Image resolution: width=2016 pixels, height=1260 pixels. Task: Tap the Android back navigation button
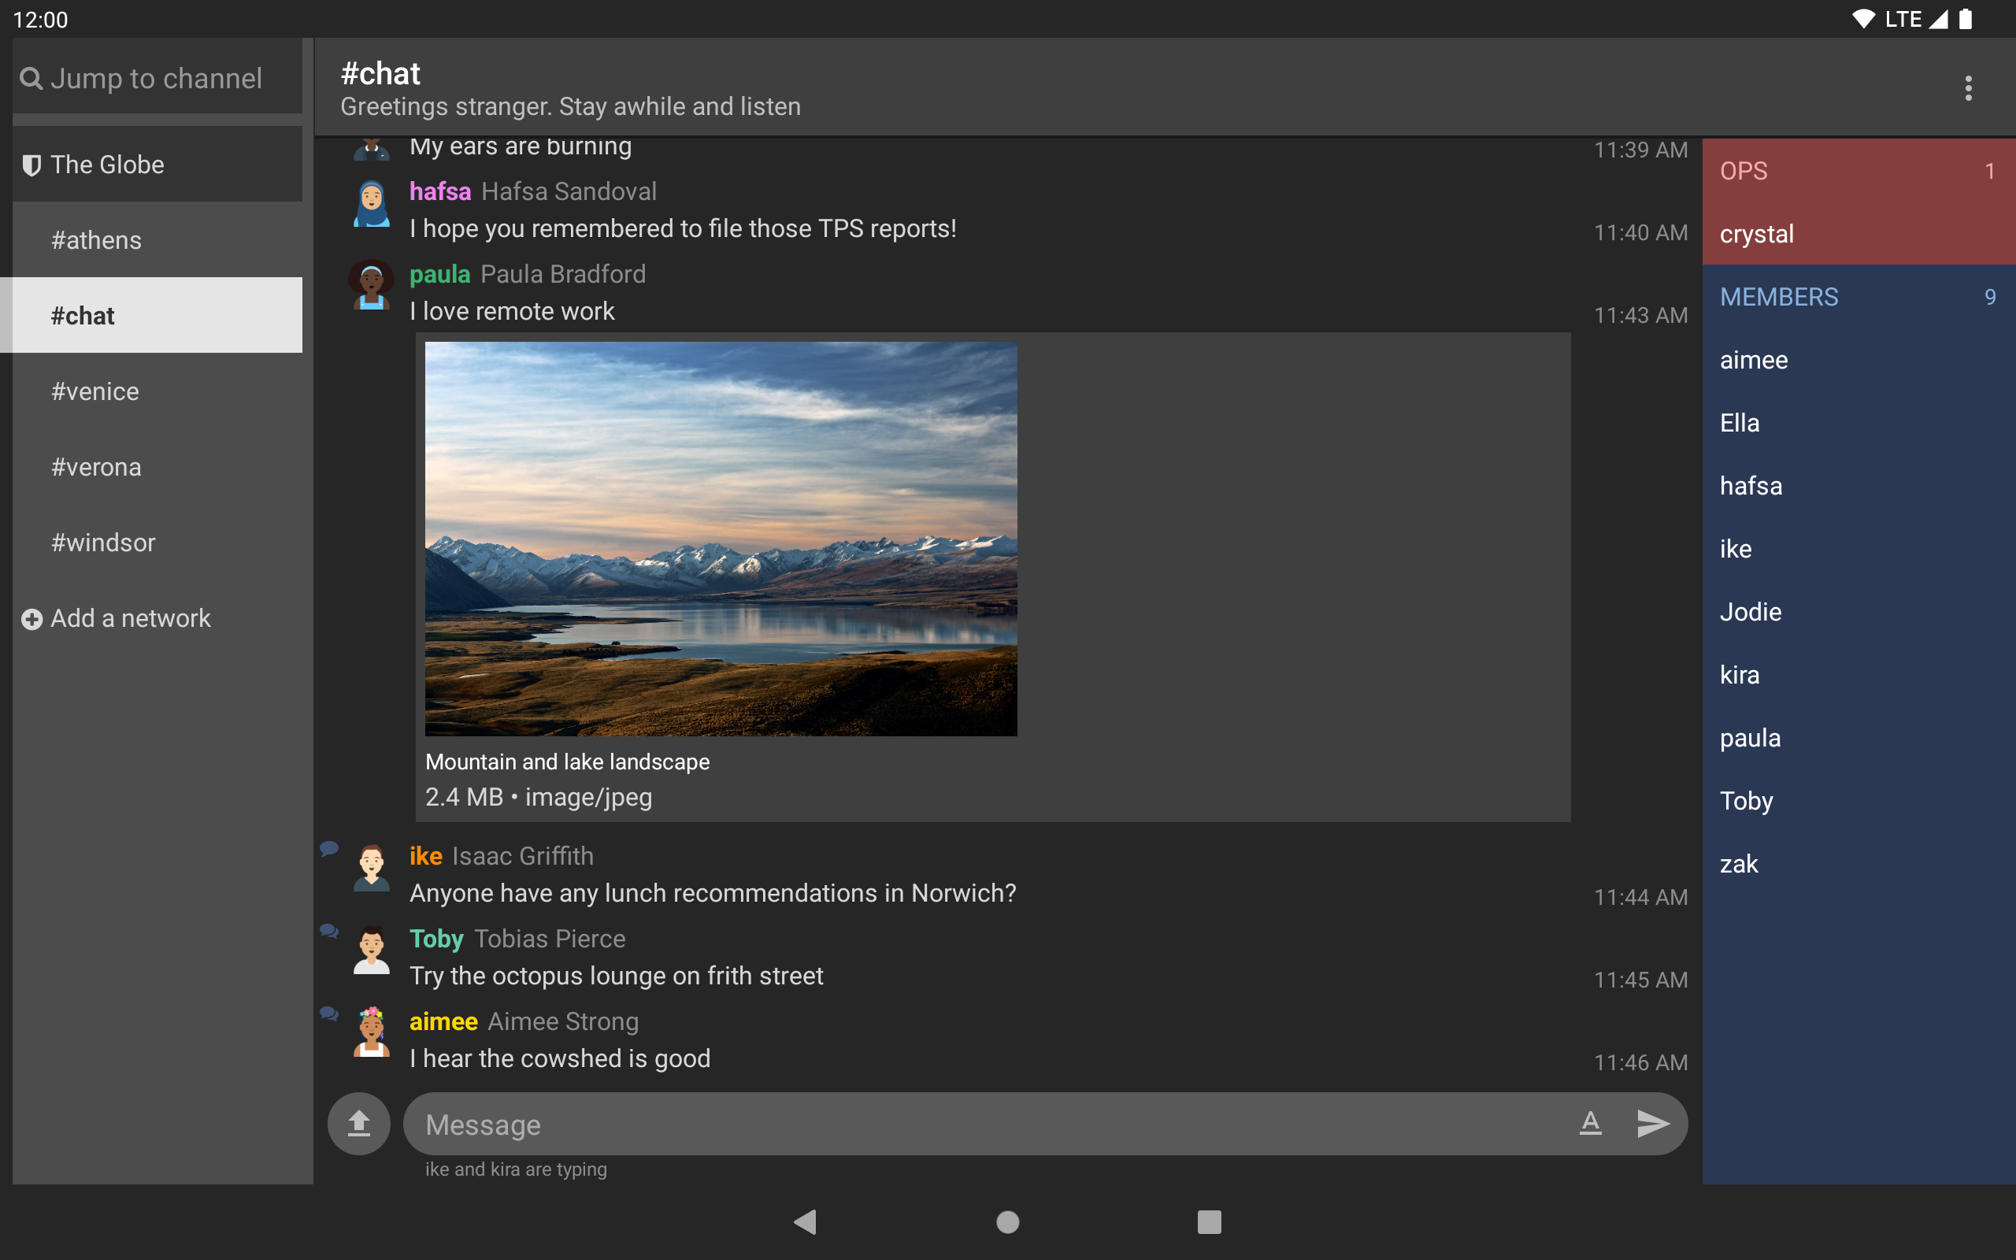806,1221
